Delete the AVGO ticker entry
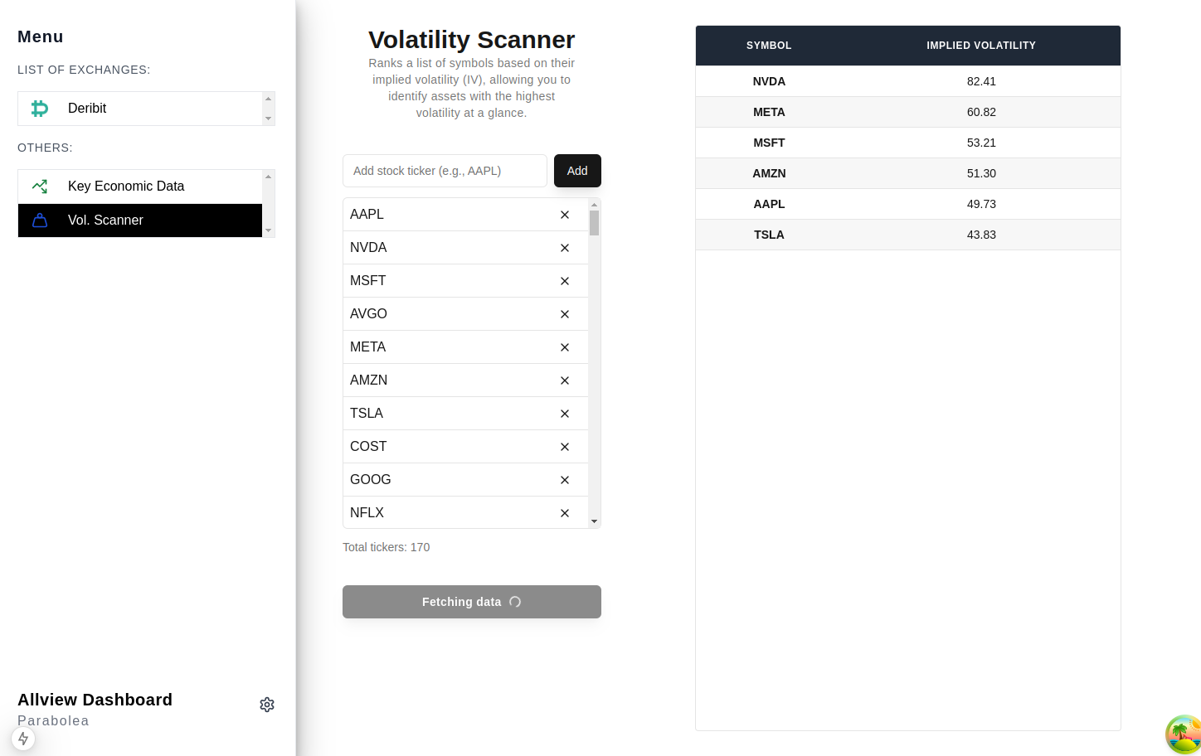1201x756 pixels. [x=565, y=314]
